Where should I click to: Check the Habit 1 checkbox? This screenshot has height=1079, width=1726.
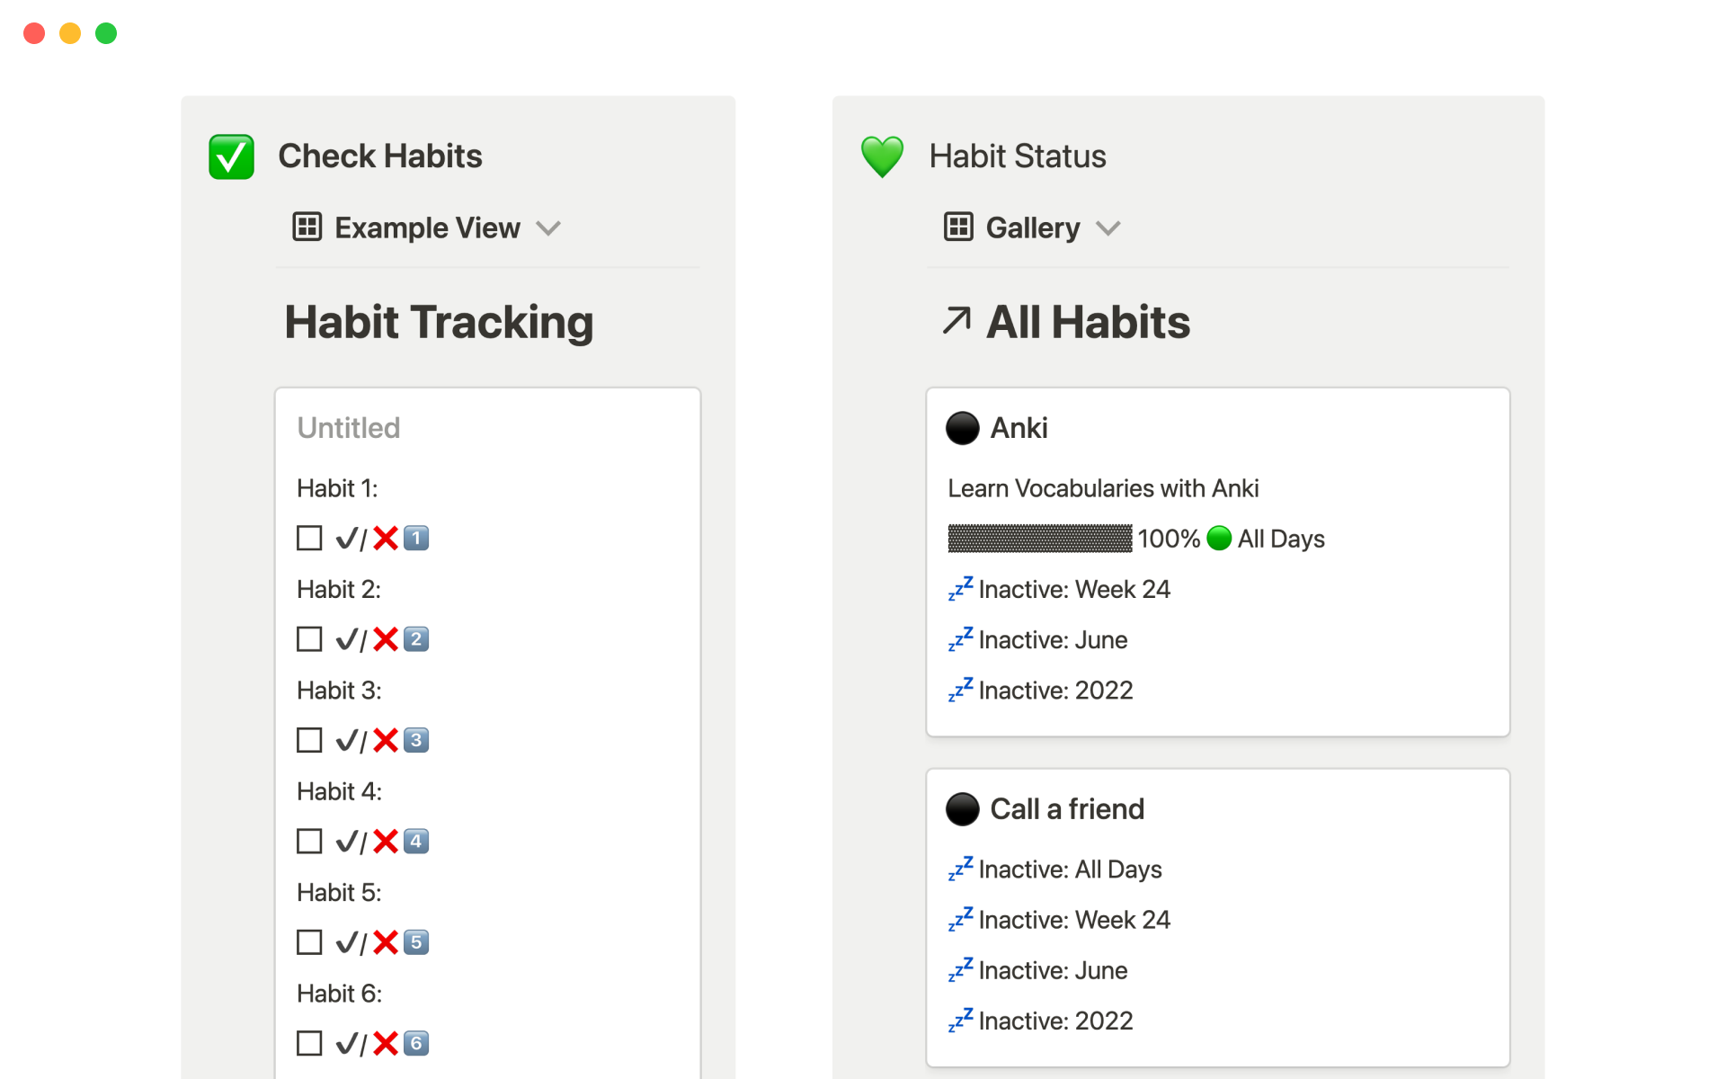pos(309,539)
